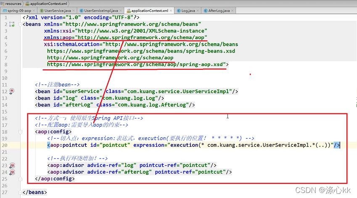Close the Log.java tab

[x=198, y=11]
